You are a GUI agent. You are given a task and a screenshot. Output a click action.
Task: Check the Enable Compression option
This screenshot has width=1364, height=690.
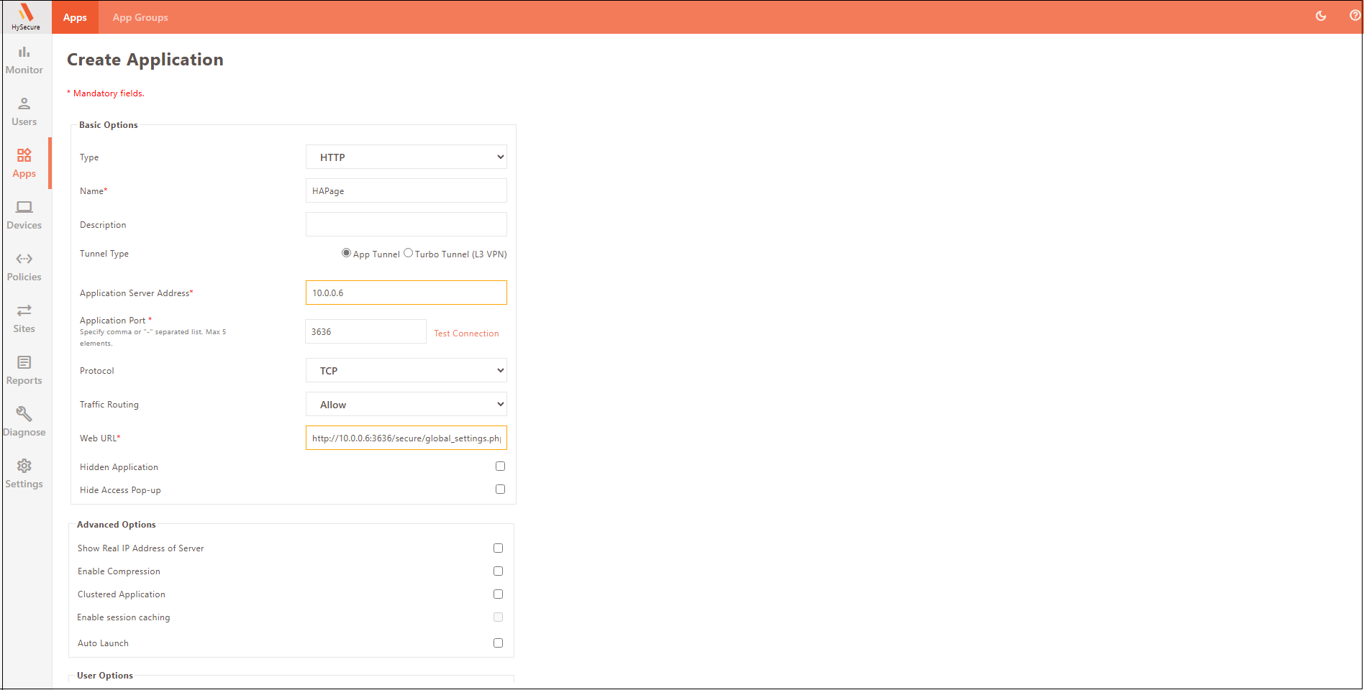(x=498, y=571)
